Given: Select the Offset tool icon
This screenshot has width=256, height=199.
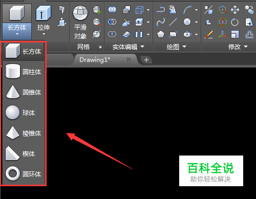Looking at the screenshot, I should click(249, 34).
